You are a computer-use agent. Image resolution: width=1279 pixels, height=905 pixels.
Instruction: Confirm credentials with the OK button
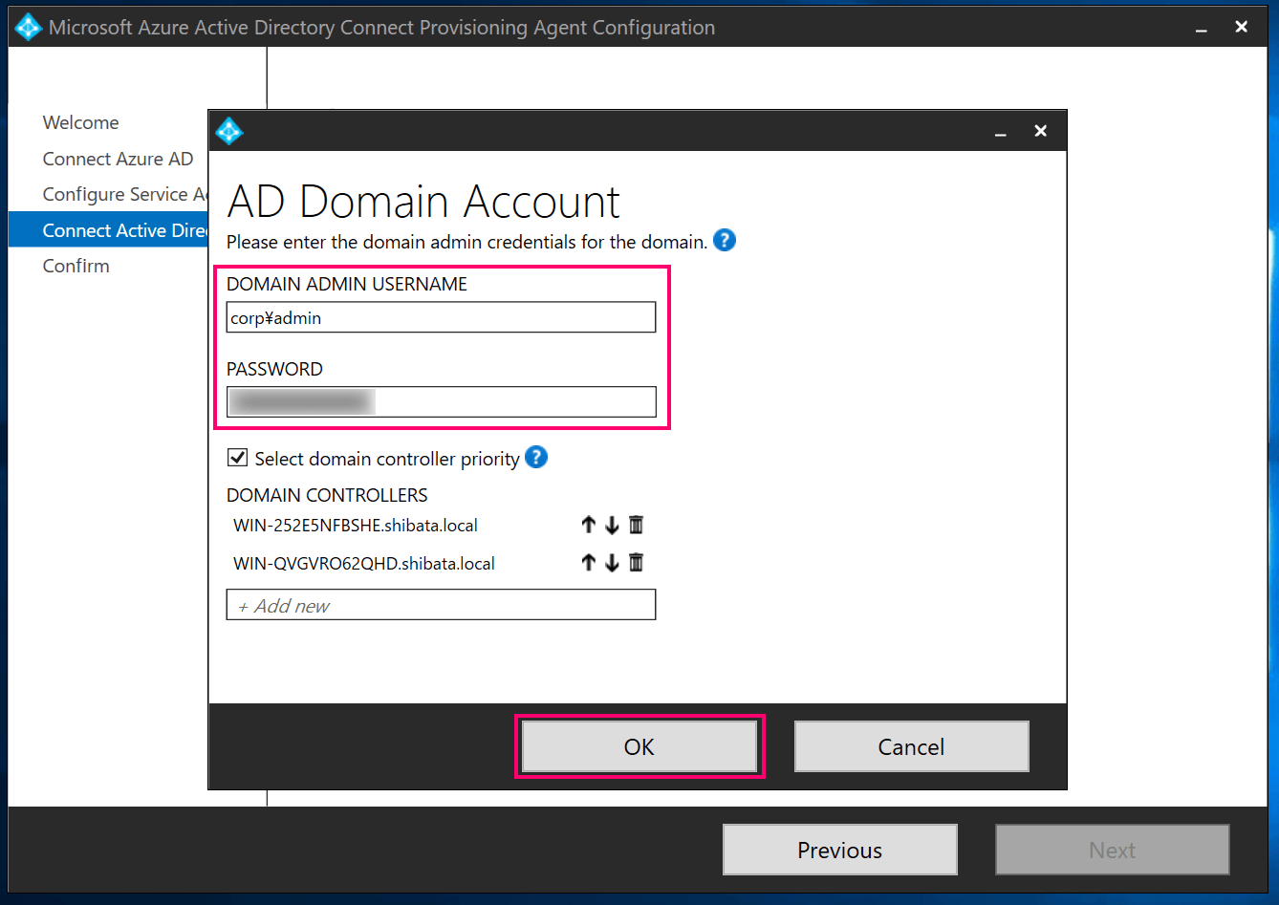[639, 746]
